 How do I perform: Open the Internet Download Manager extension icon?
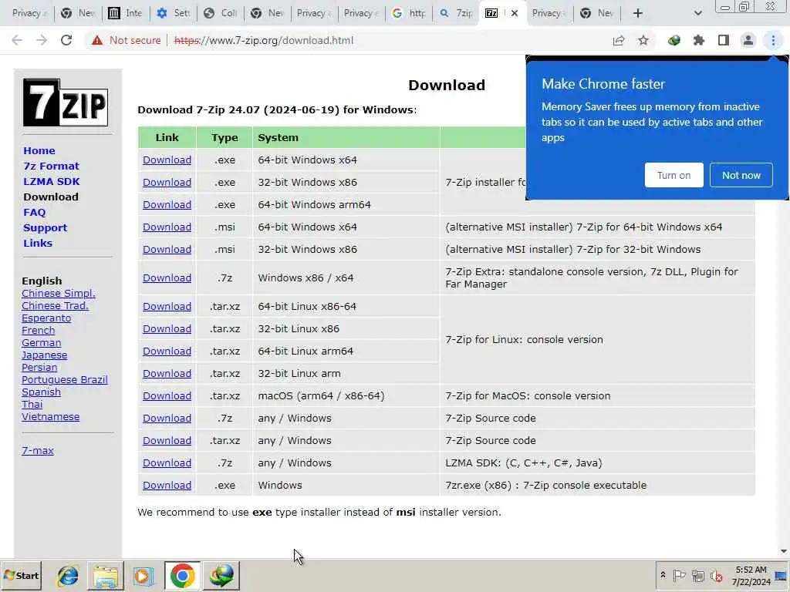[674, 40]
